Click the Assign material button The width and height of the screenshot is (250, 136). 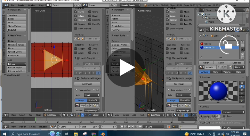pos(206,63)
